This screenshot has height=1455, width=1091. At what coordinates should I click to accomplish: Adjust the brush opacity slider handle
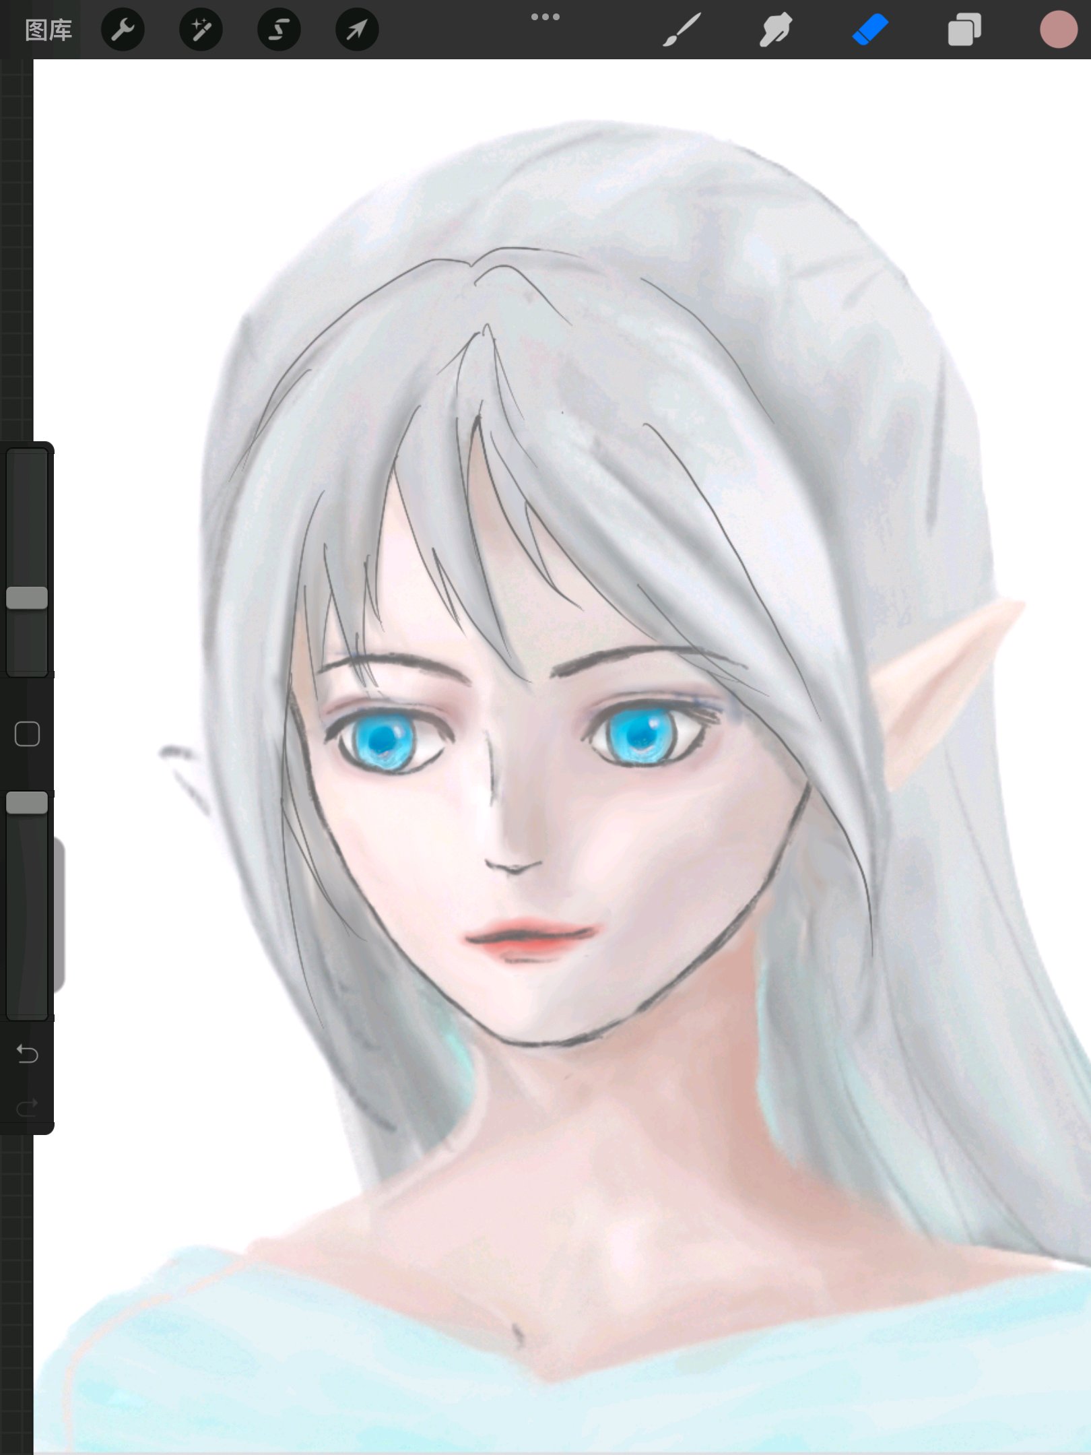pyautogui.click(x=27, y=802)
